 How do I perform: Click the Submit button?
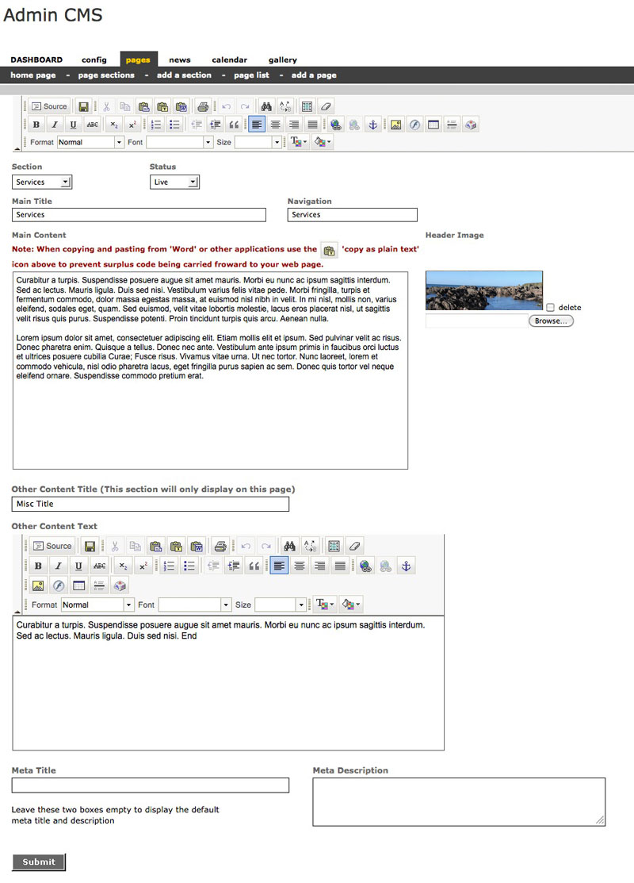38,862
